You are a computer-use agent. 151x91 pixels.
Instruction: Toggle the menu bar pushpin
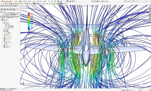click(x=49, y=1)
